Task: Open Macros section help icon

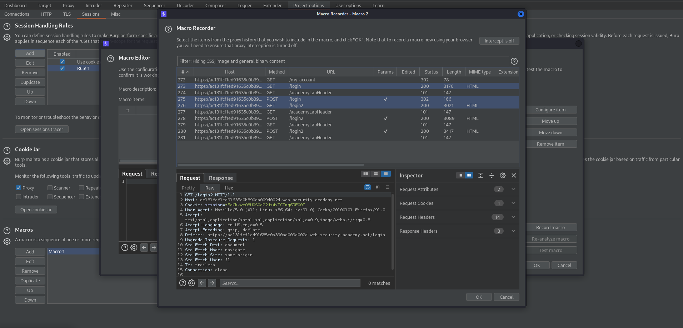Action: coord(7,231)
